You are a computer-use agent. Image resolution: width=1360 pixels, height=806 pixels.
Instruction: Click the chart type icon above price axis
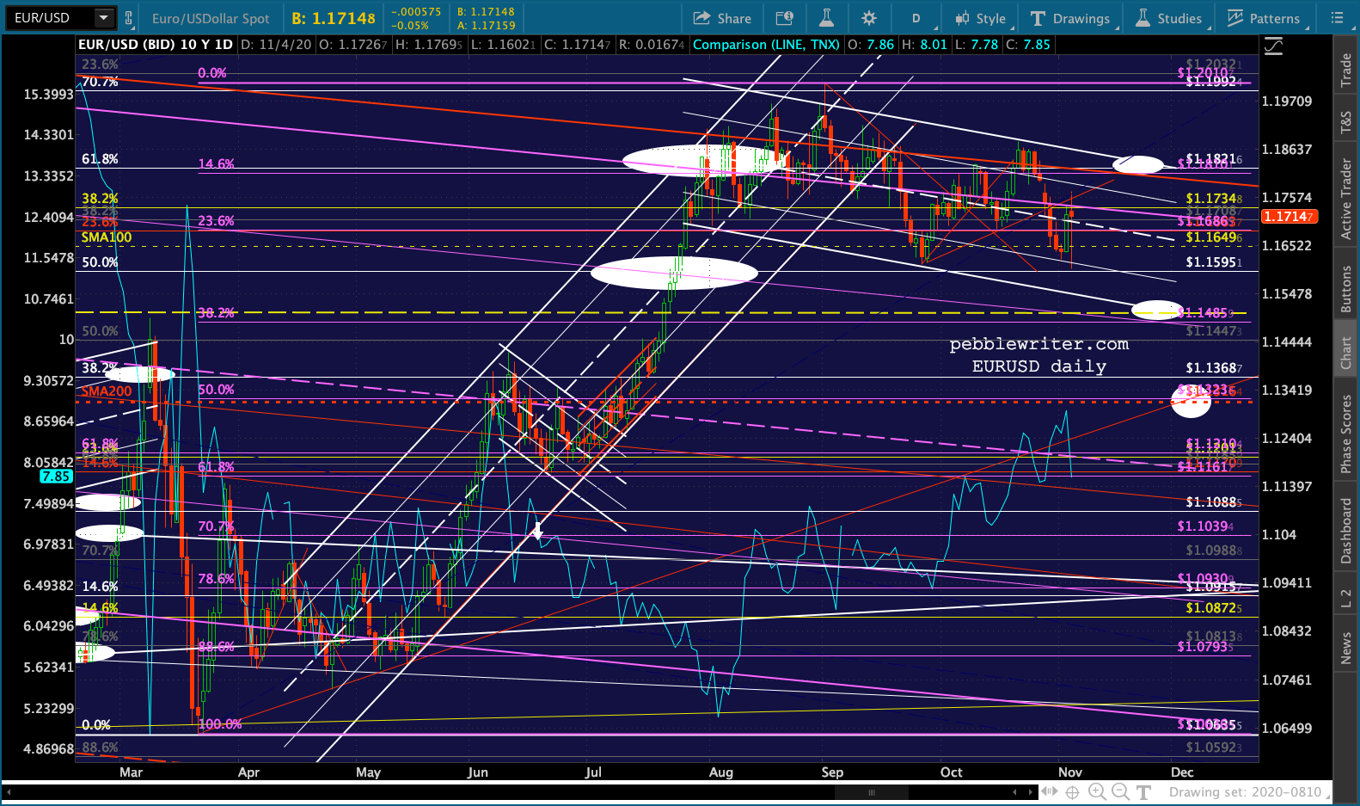pos(1273,46)
